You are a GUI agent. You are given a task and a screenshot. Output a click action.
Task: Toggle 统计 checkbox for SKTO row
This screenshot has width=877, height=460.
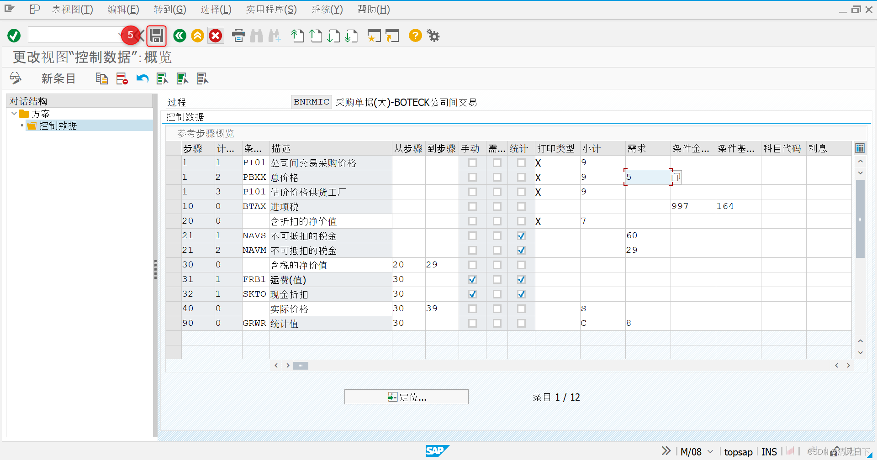(521, 294)
